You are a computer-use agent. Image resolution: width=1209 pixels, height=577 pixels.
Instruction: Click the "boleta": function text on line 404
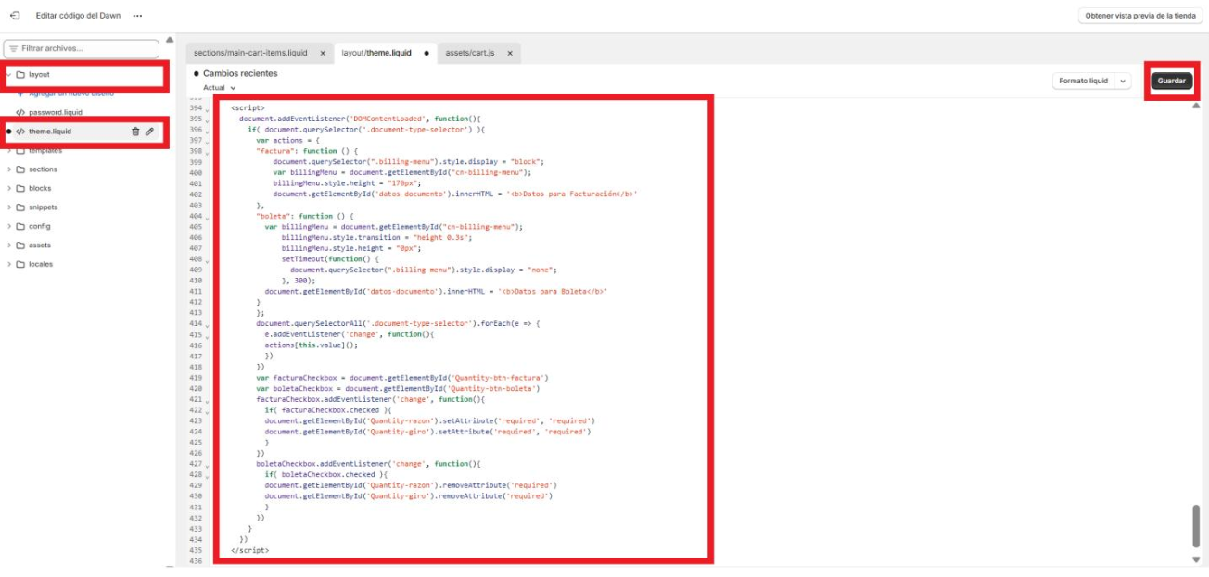297,216
